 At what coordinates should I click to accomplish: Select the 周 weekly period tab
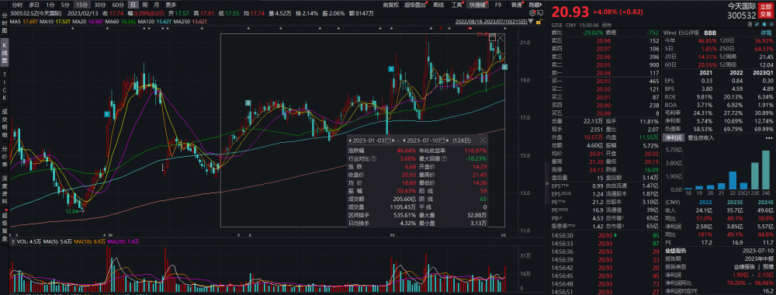click(x=144, y=5)
